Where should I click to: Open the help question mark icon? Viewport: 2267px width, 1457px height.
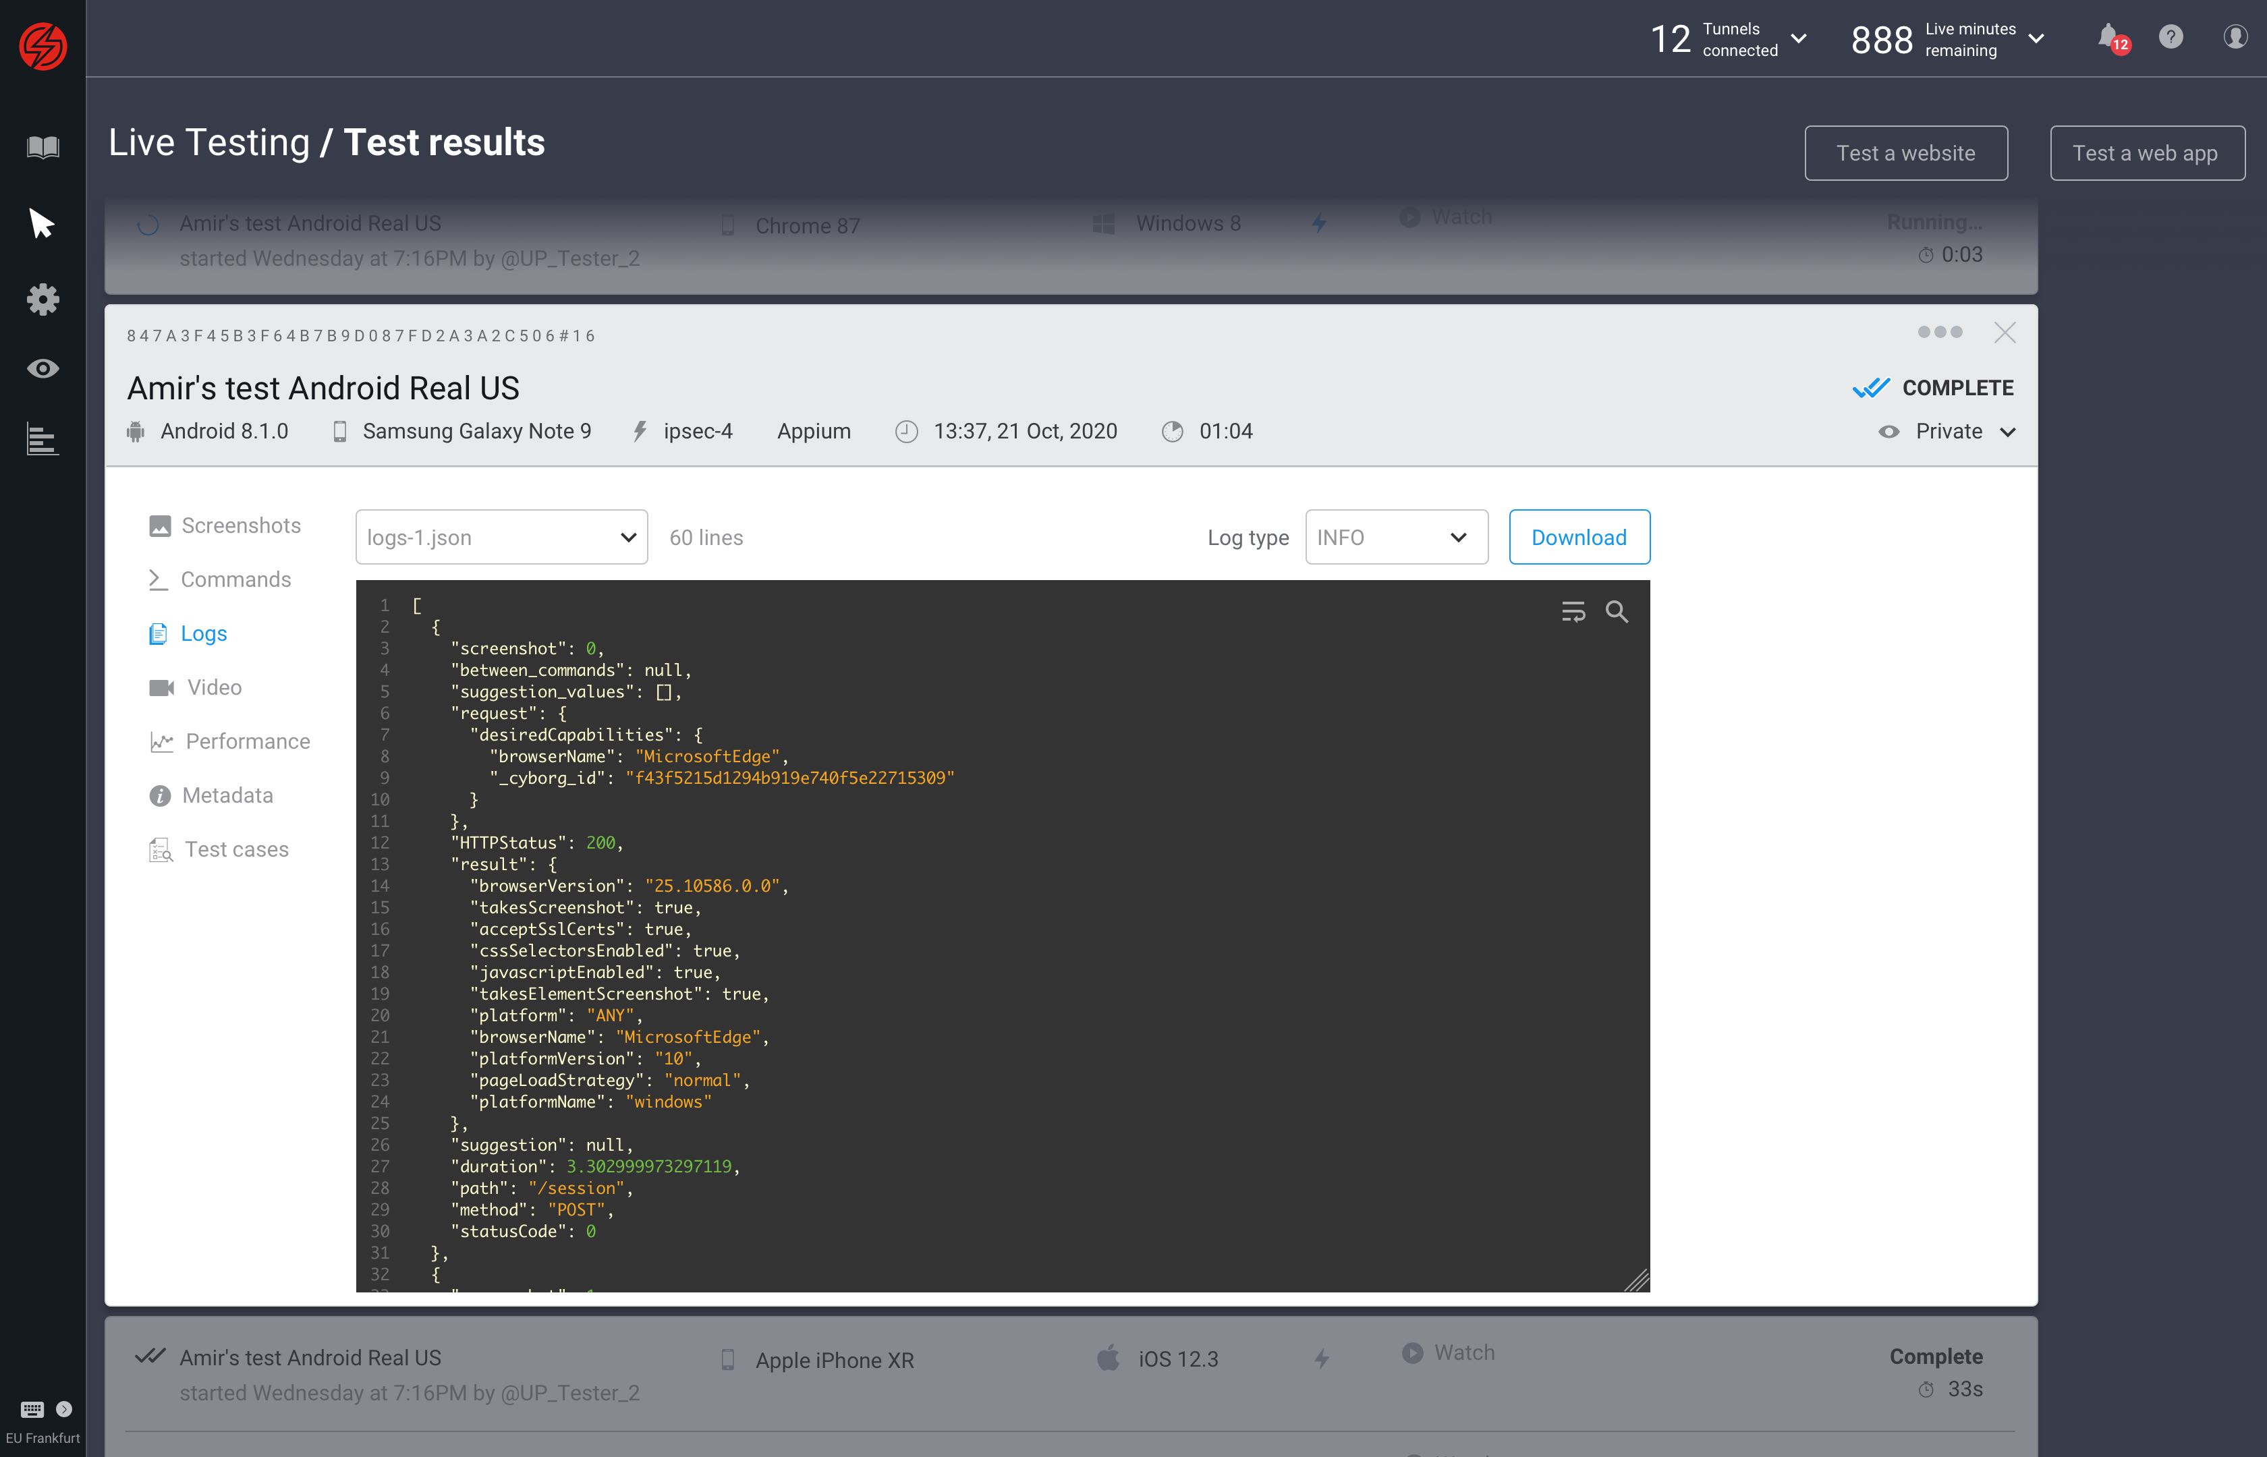(x=2171, y=37)
